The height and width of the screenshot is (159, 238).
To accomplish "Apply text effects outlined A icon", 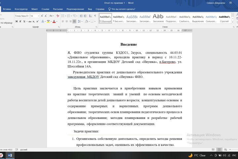I will tap(43, 22).
